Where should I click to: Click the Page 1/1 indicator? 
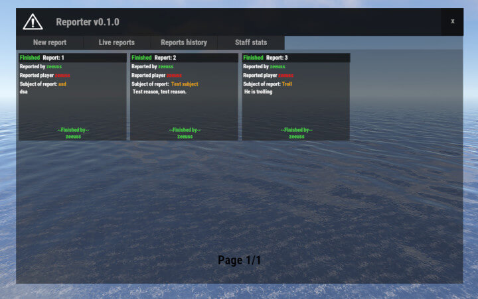(x=240, y=261)
